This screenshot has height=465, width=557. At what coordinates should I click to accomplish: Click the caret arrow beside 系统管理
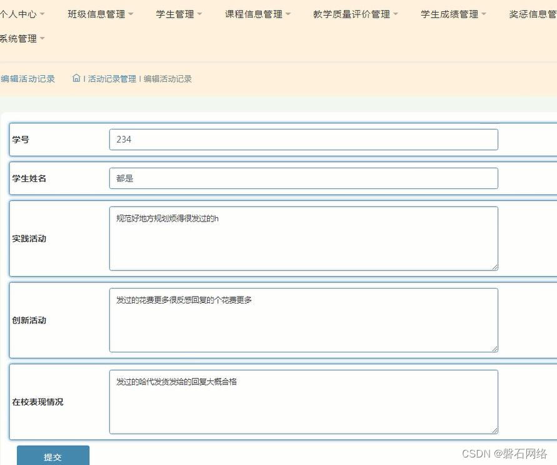(x=41, y=38)
